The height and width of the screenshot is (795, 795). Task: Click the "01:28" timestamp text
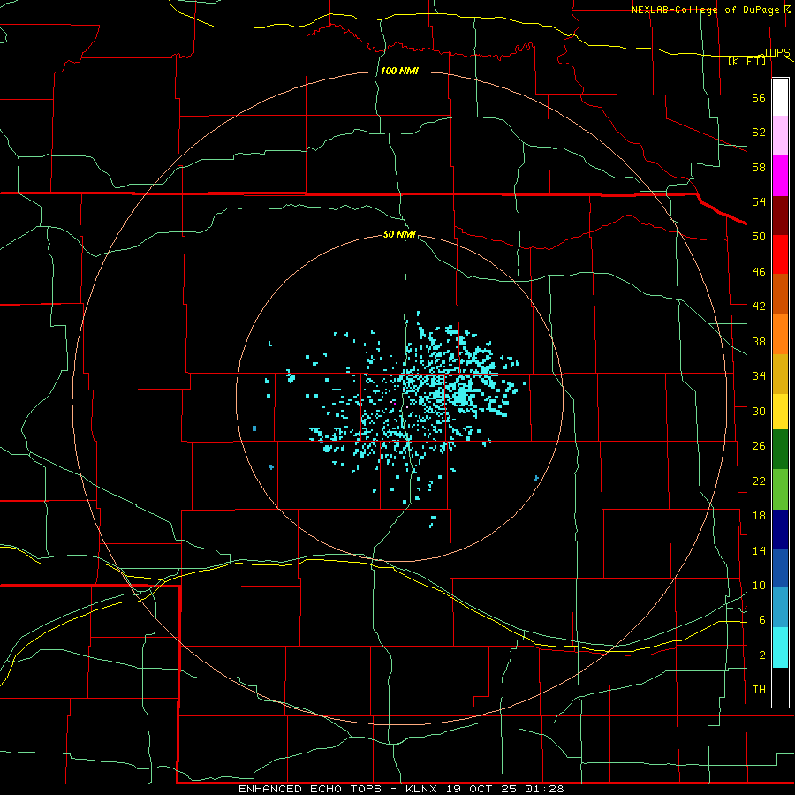pos(544,789)
